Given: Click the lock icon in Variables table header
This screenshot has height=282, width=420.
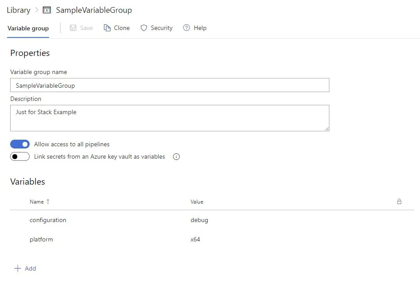Looking at the screenshot, I should 399,202.
